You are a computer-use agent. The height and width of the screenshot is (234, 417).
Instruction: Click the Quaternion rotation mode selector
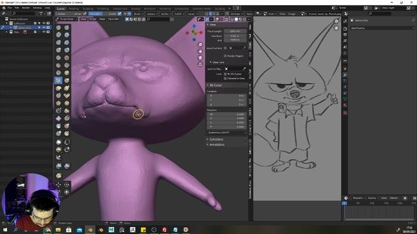pyautogui.click(x=227, y=133)
